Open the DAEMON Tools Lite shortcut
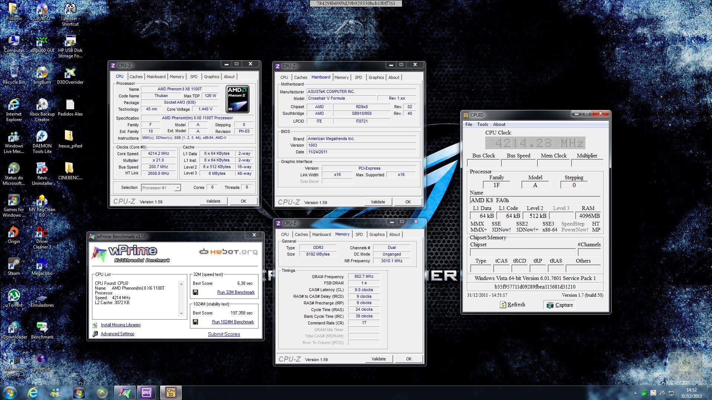Image resolution: width=712 pixels, height=400 pixels. pyautogui.click(x=42, y=142)
